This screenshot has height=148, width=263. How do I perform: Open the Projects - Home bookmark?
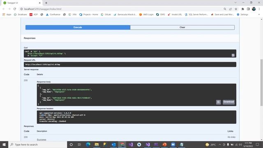coord(89,15)
